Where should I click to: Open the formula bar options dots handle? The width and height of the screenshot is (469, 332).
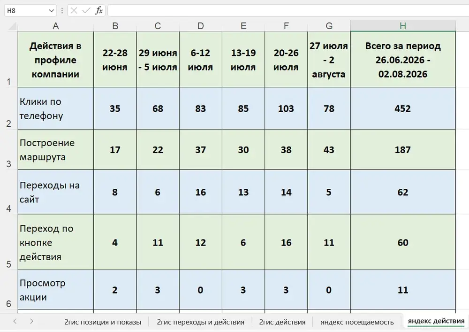point(62,11)
